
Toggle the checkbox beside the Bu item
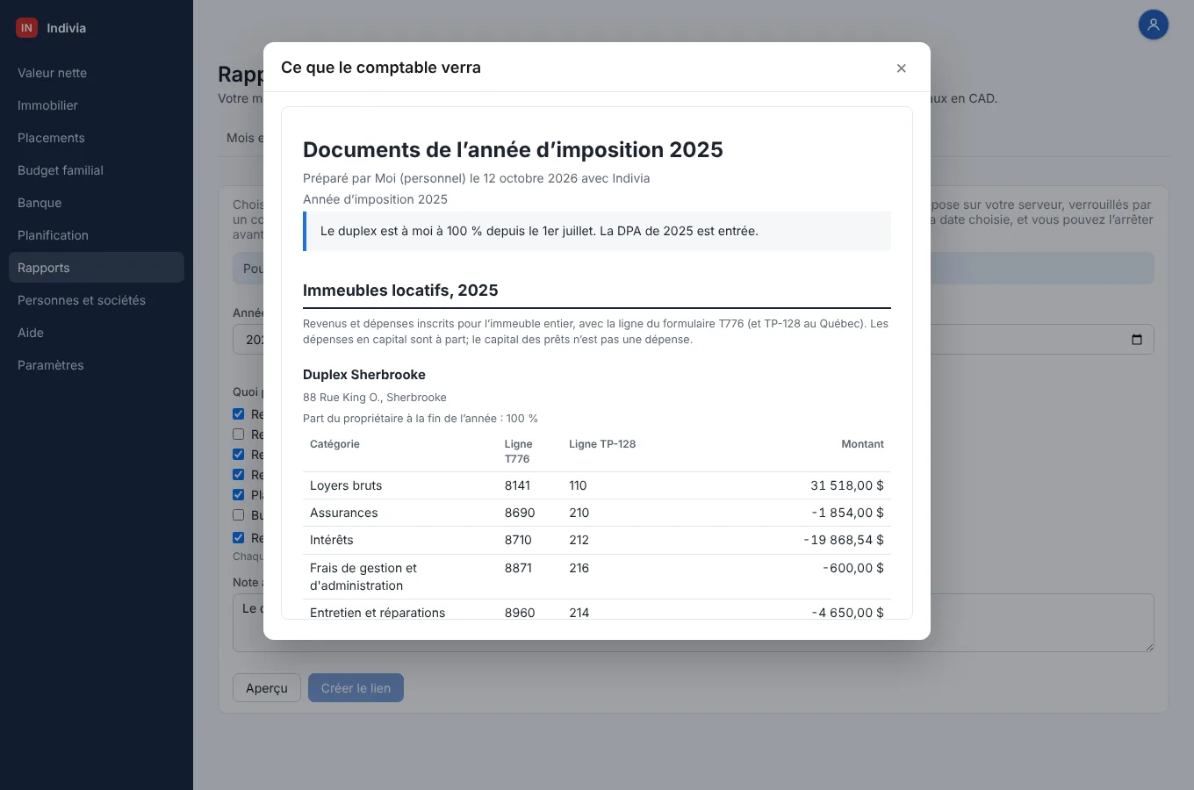click(x=238, y=514)
